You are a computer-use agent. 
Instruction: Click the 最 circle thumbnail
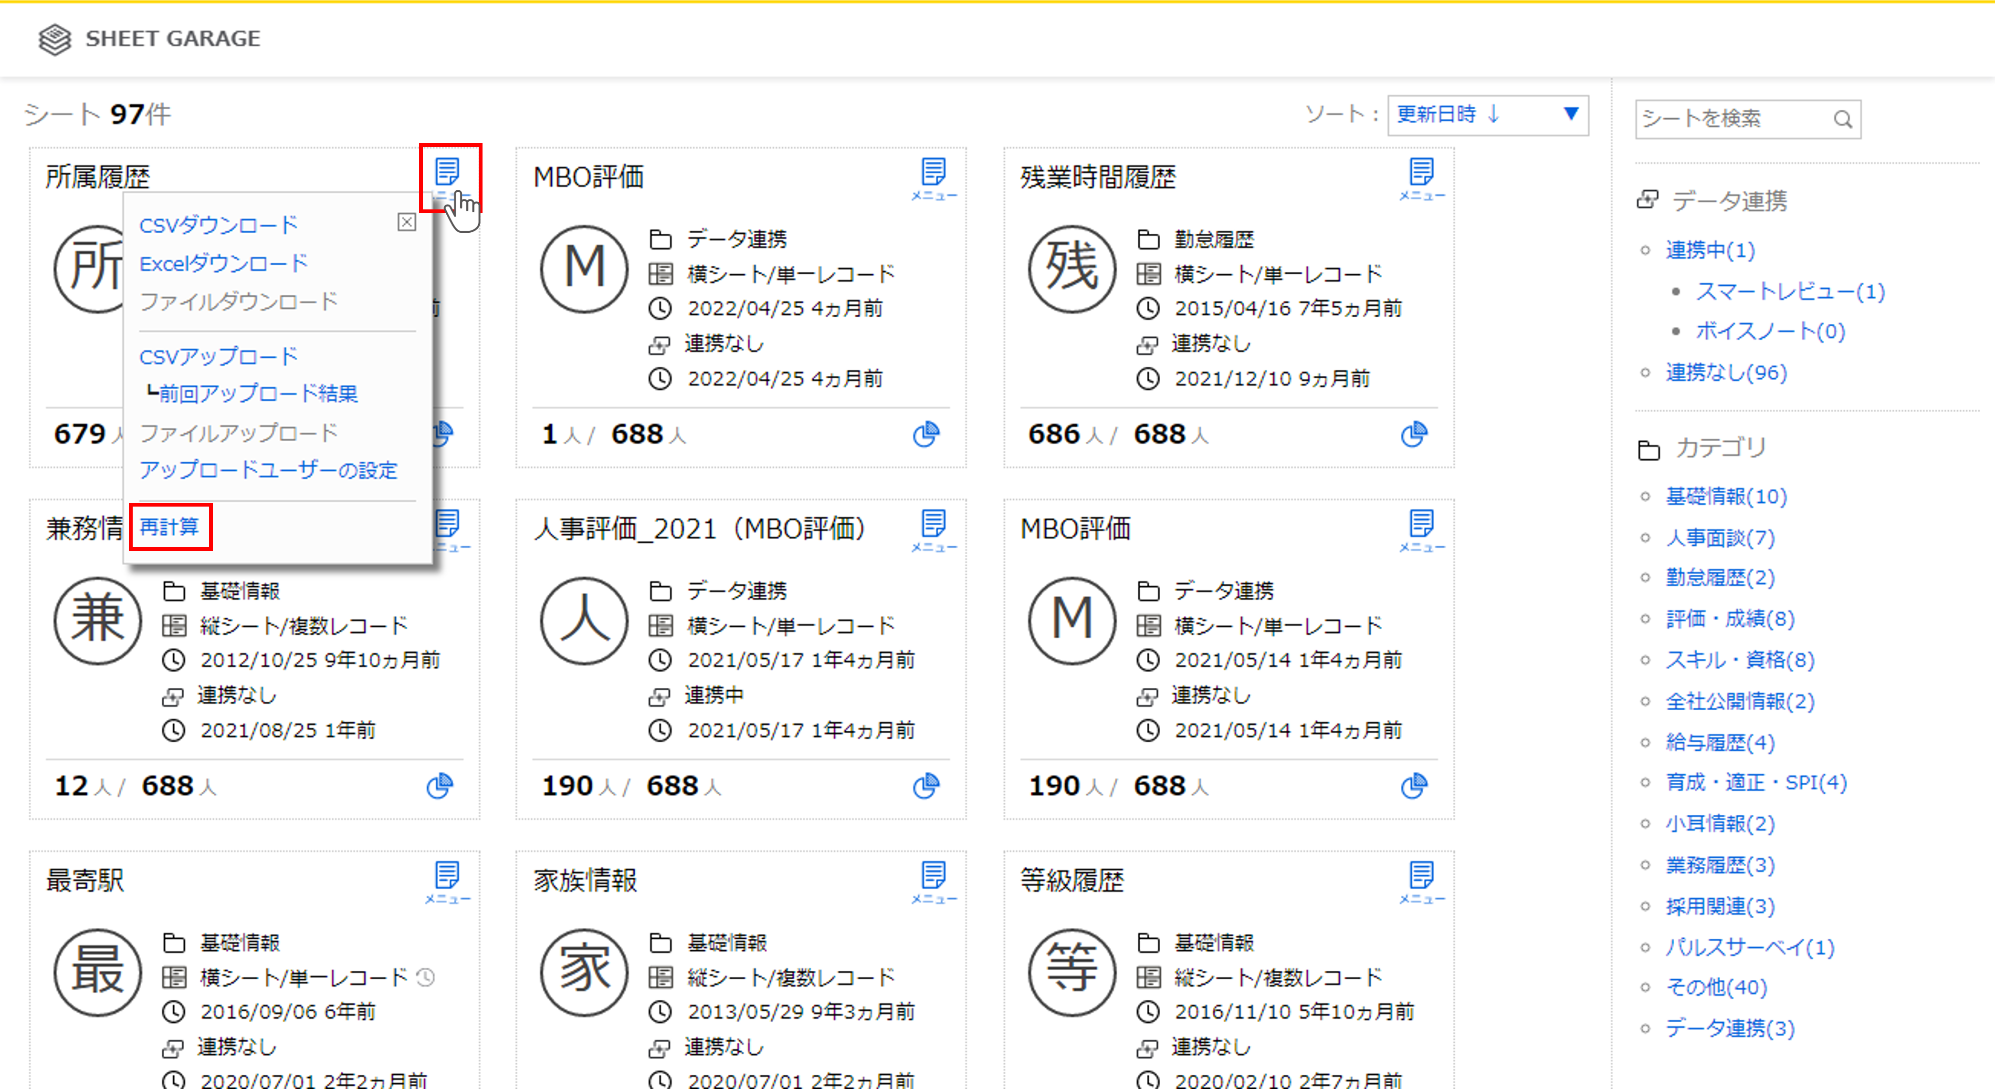pos(97,972)
